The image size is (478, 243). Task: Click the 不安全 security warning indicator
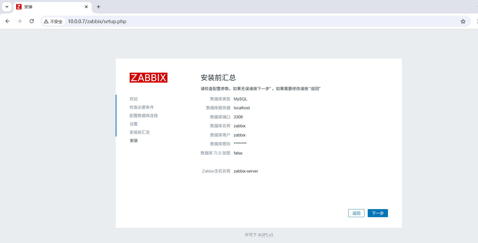(x=53, y=22)
